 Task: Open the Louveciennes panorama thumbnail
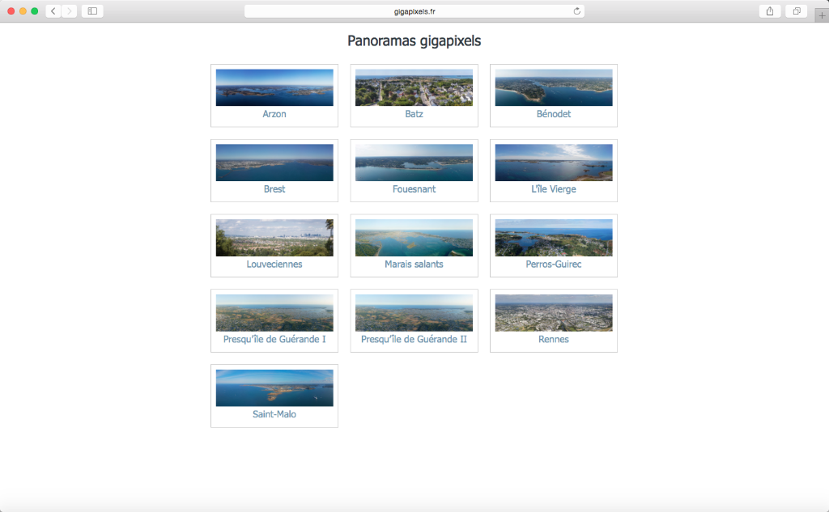pos(274,238)
